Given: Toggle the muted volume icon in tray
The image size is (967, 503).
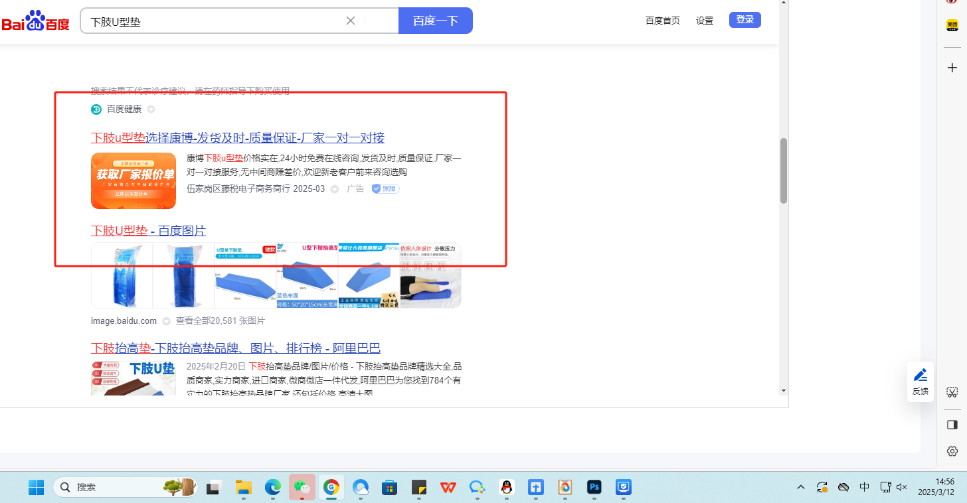Looking at the screenshot, I should (x=901, y=487).
